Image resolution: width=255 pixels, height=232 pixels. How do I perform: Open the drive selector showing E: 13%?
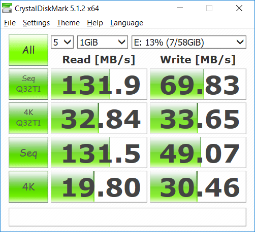point(189,42)
